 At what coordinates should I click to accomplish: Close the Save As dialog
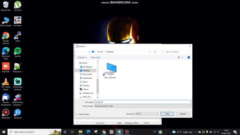(x=190, y=46)
